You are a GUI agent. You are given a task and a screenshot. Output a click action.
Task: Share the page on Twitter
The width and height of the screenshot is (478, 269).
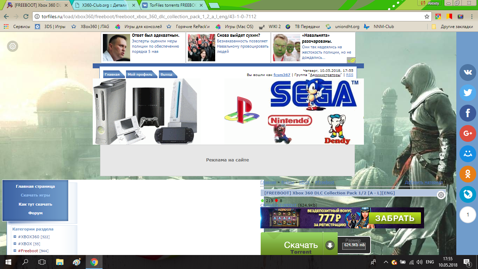coord(468,93)
